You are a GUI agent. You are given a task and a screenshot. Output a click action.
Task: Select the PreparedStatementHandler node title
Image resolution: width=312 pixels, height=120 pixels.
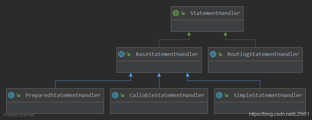coord(63,95)
